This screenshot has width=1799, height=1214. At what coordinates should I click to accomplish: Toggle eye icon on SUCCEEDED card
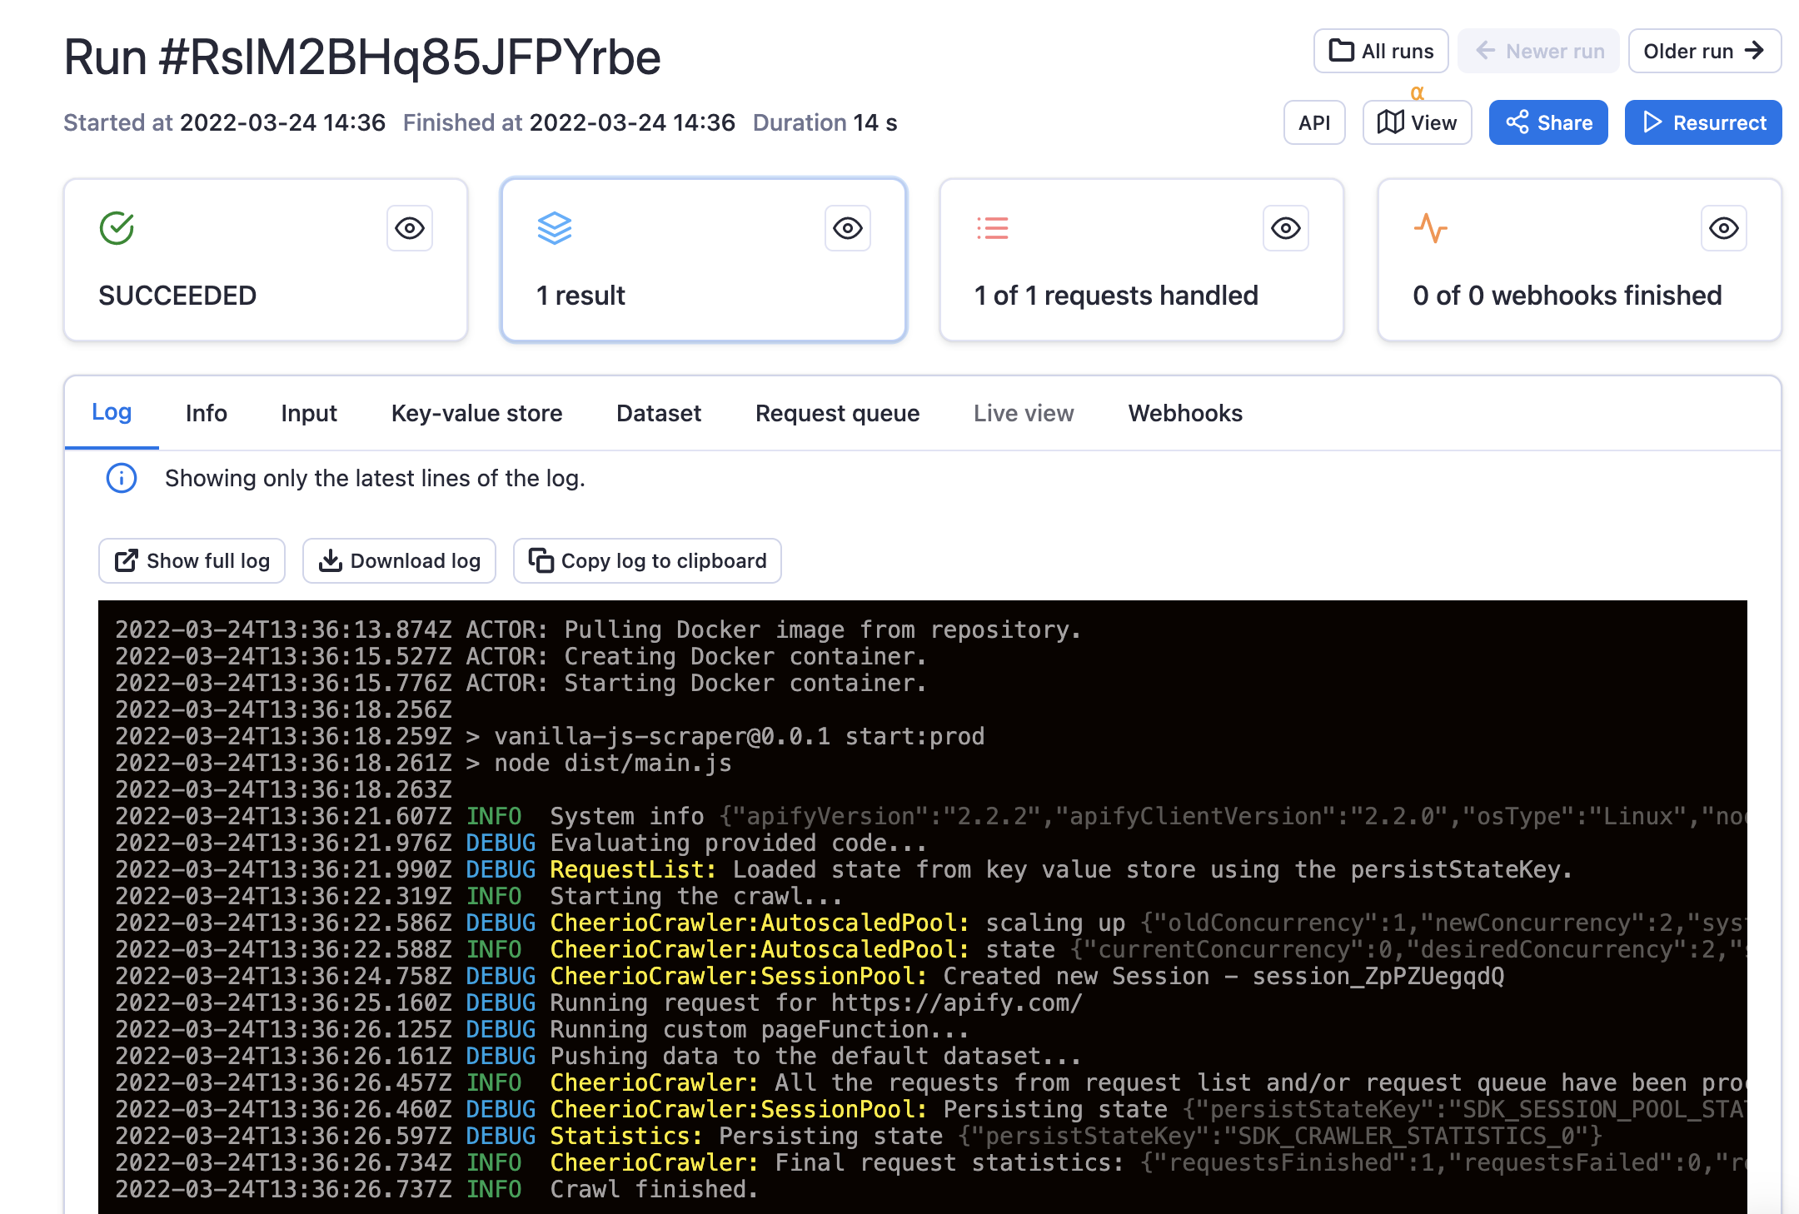click(410, 228)
